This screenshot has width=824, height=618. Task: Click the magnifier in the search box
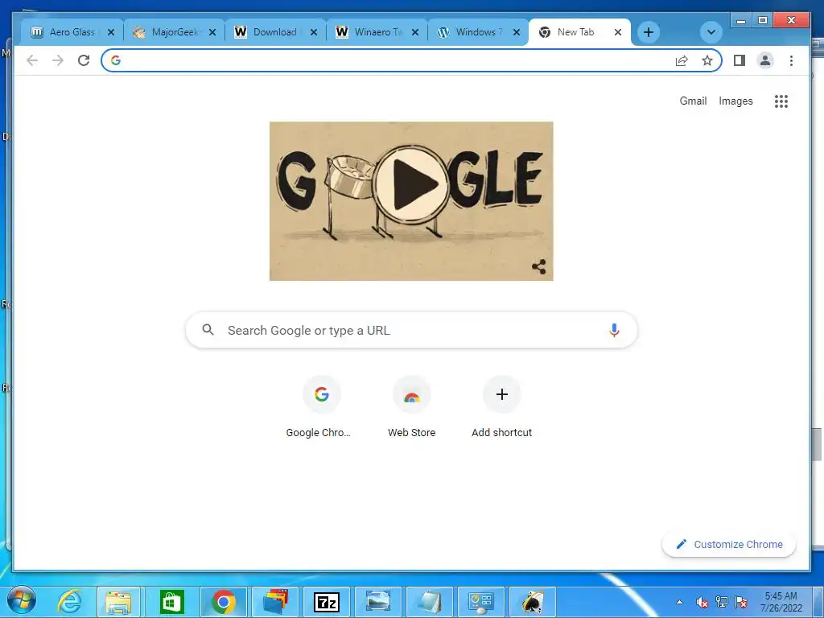208,330
